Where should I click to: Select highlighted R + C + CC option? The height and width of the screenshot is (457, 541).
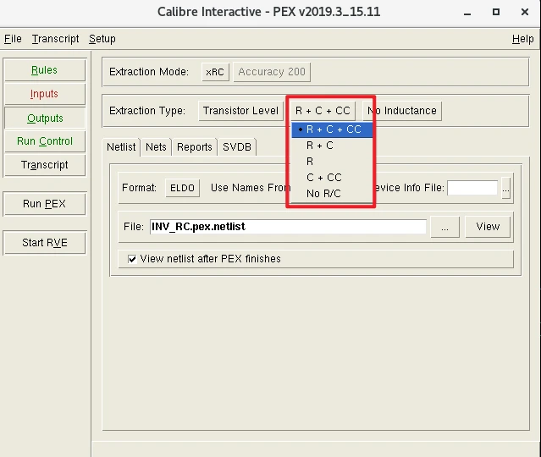click(332, 129)
